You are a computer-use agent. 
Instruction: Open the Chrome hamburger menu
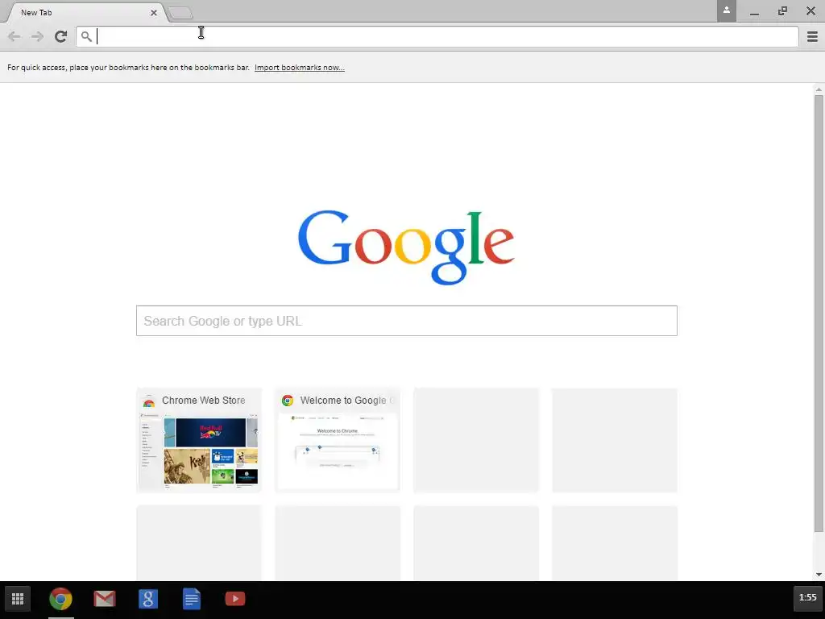812,36
